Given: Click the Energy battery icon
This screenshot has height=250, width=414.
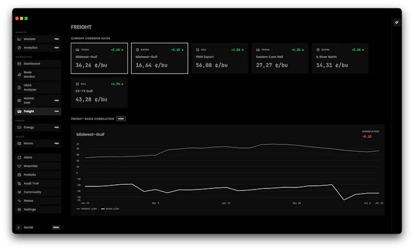Looking at the screenshot, I should [x=19, y=127].
